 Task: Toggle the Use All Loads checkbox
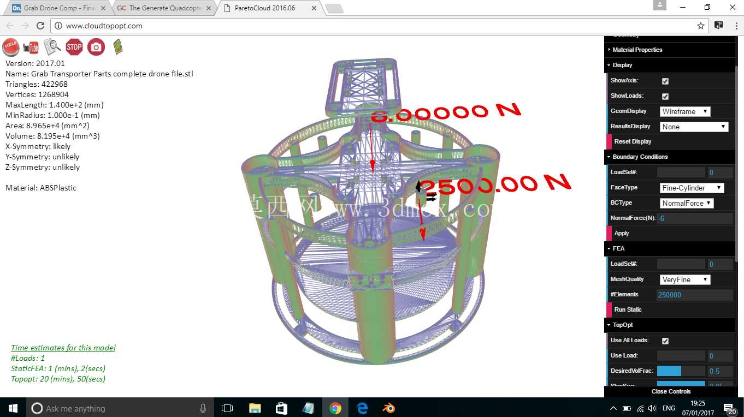point(665,341)
